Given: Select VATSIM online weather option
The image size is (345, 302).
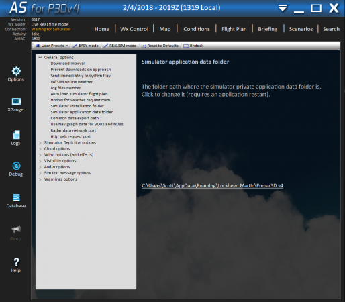Looking at the screenshot, I should point(71,82).
